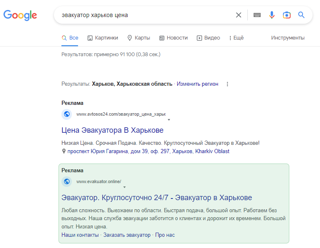The width and height of the screenshot is (320, 248).
Task: Click globe icon of evakuator.online ad
Action: tap(67, 181)
